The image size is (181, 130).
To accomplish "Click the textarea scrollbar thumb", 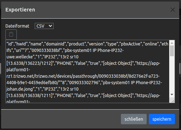I will 172,51.
